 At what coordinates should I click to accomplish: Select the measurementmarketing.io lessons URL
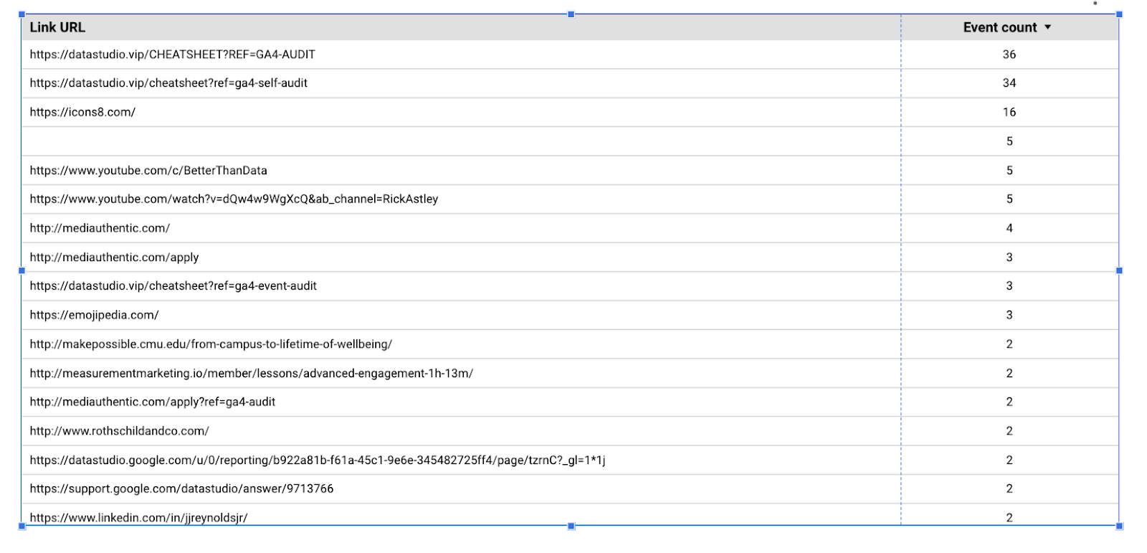click(252, 374)
